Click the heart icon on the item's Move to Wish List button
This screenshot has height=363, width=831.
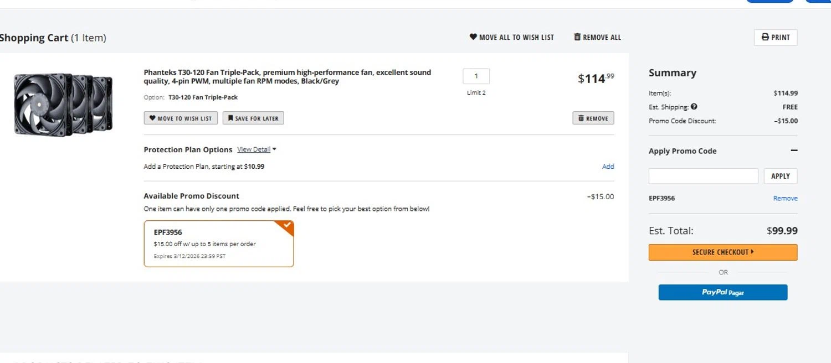tap(152, 118)
